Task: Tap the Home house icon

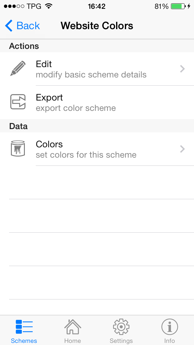Action: [x=72, y=327]
